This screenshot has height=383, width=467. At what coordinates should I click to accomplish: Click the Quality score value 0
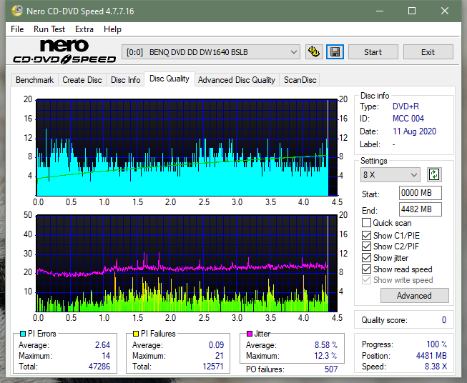[444, 320]
